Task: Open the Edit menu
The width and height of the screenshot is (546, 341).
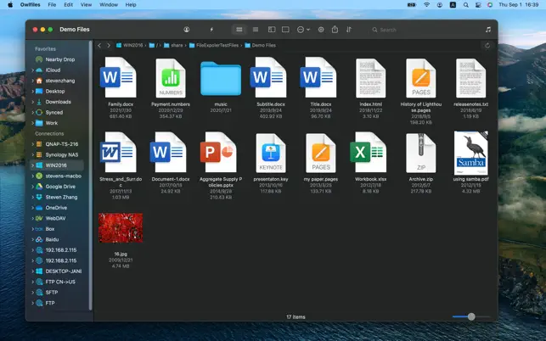Action: [69, 4]
